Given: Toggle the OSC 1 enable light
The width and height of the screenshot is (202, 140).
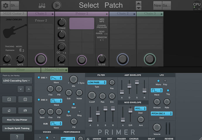Looking at the screenshot, I should pos(39,78).
